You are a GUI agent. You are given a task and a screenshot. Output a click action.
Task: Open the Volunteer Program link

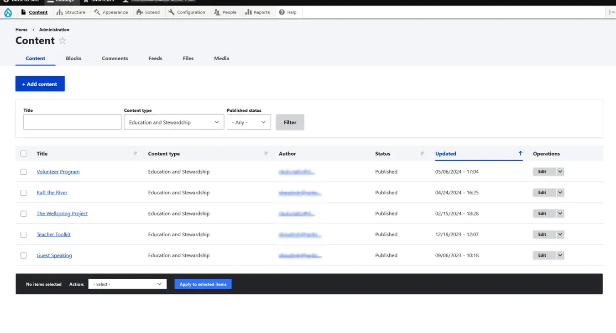click(58, 172)
